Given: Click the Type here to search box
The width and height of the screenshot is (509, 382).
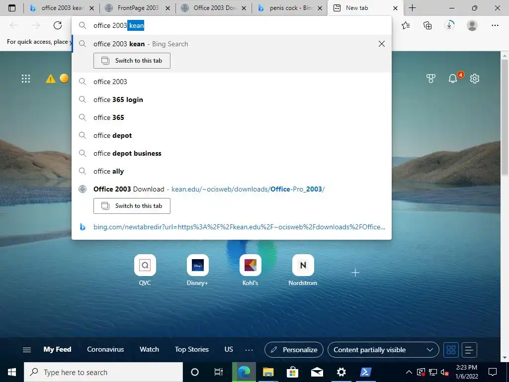Looking at the screenshot, I should click(x=103, y=372).
